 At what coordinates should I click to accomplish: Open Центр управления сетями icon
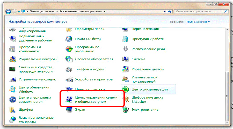pos(69,100)
